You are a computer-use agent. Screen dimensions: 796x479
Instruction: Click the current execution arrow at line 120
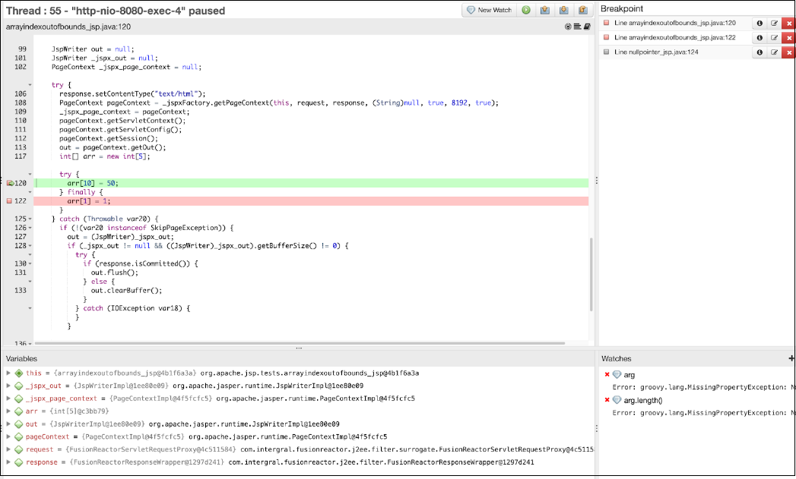pos(10,183)
